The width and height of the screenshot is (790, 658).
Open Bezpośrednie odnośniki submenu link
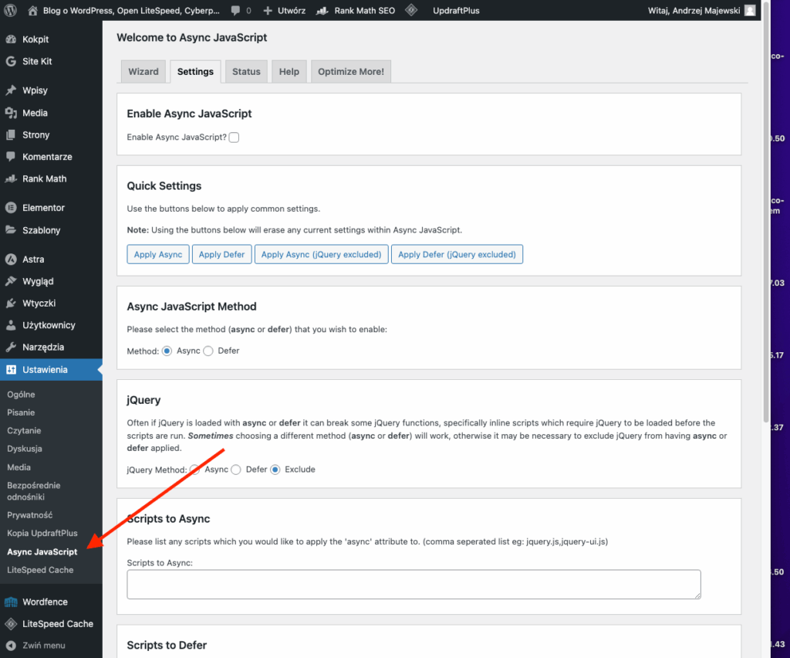[34, 491]
